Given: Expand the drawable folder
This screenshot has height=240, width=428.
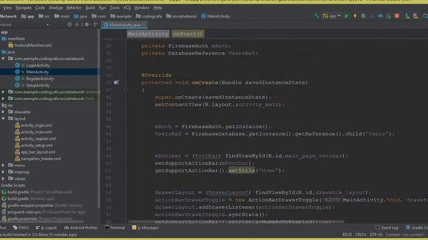Looking at the screenshot, I should point(3,112).
